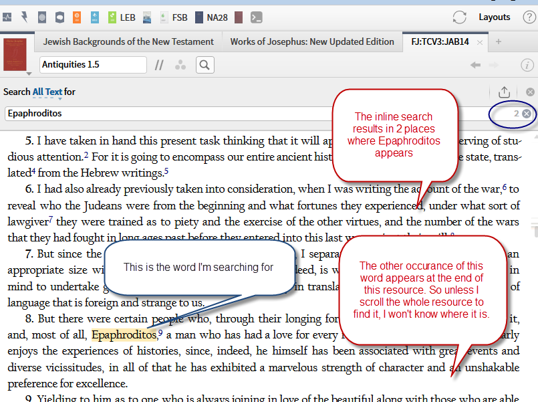
Task: Open the NA28 Greek text shortcut
Action: (x=211, y=17)
